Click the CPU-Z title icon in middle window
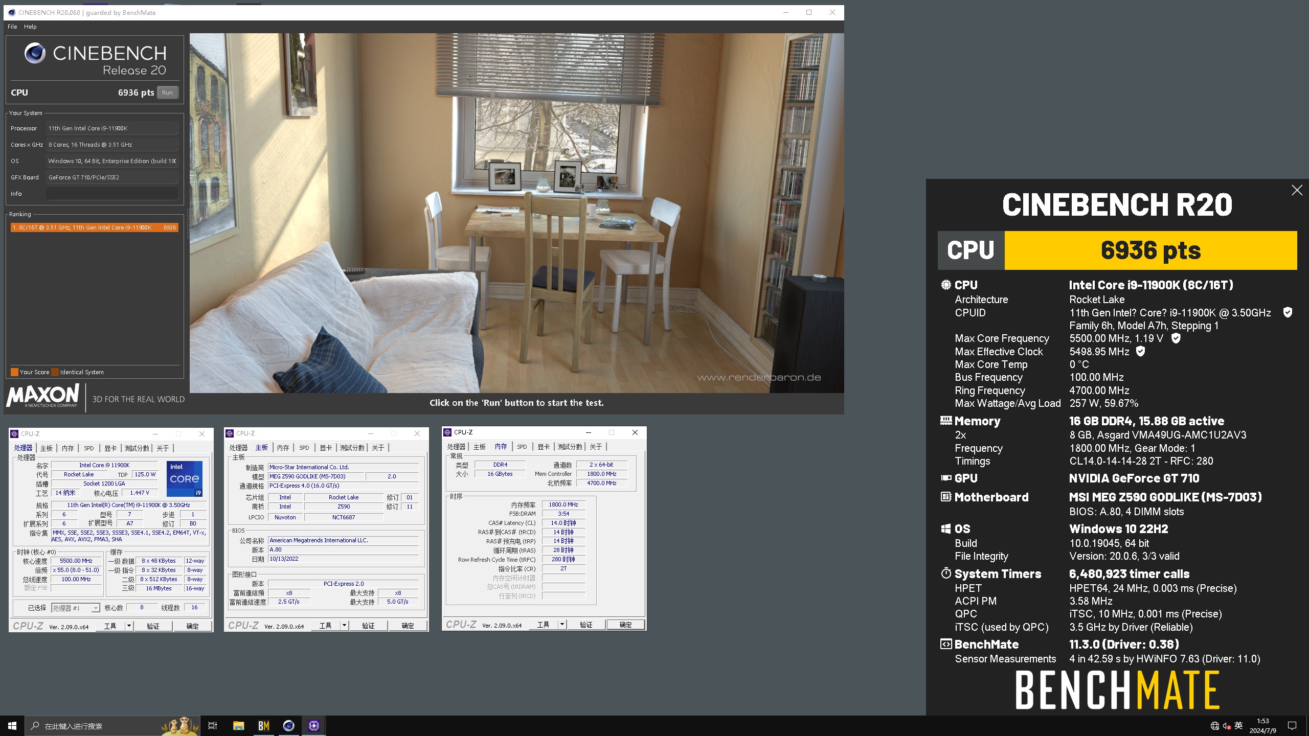This screenshot has height=736, width=1309. pos(230,433)
